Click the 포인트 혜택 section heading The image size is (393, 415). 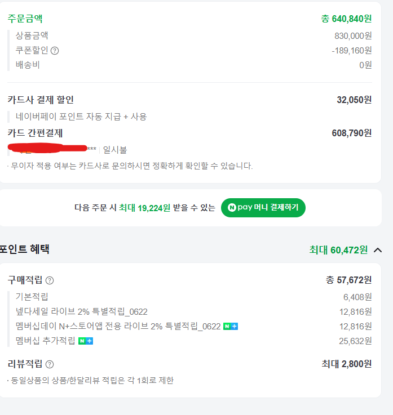24,249
